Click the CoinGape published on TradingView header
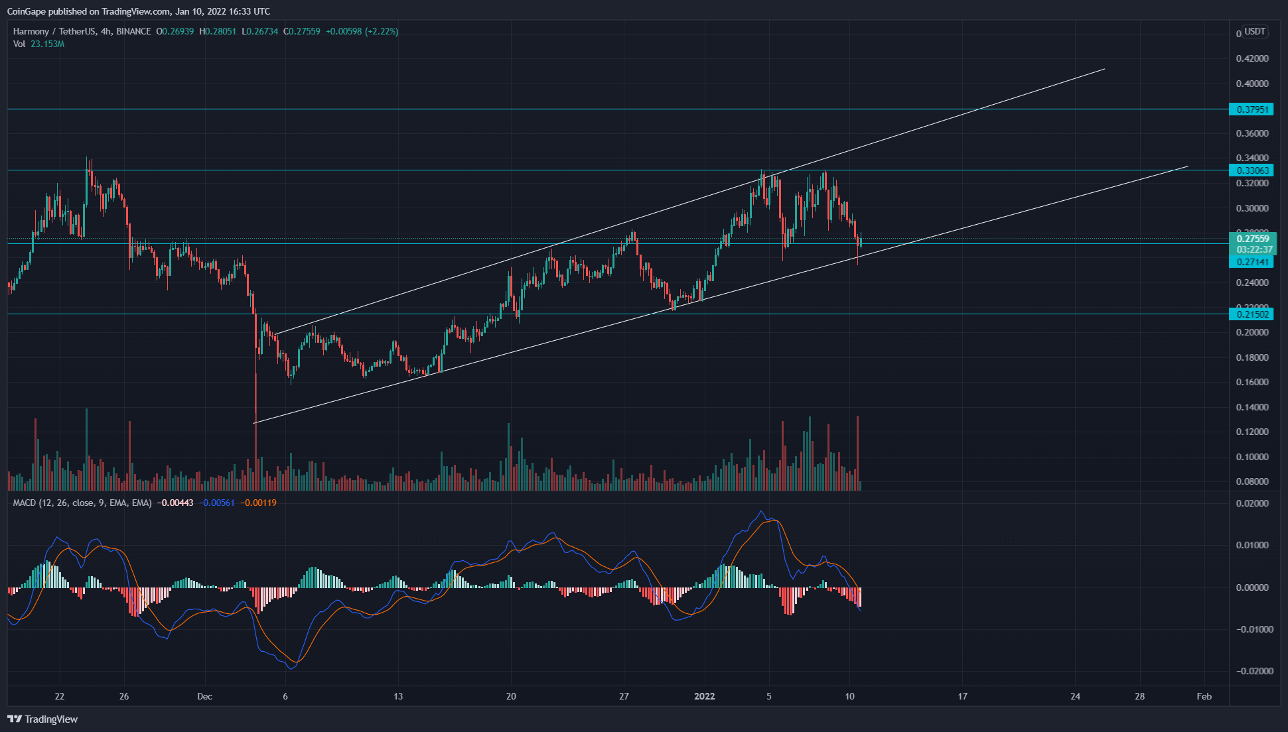The width and height of the screenshot is (1288, 732). [x=139, y=11]
